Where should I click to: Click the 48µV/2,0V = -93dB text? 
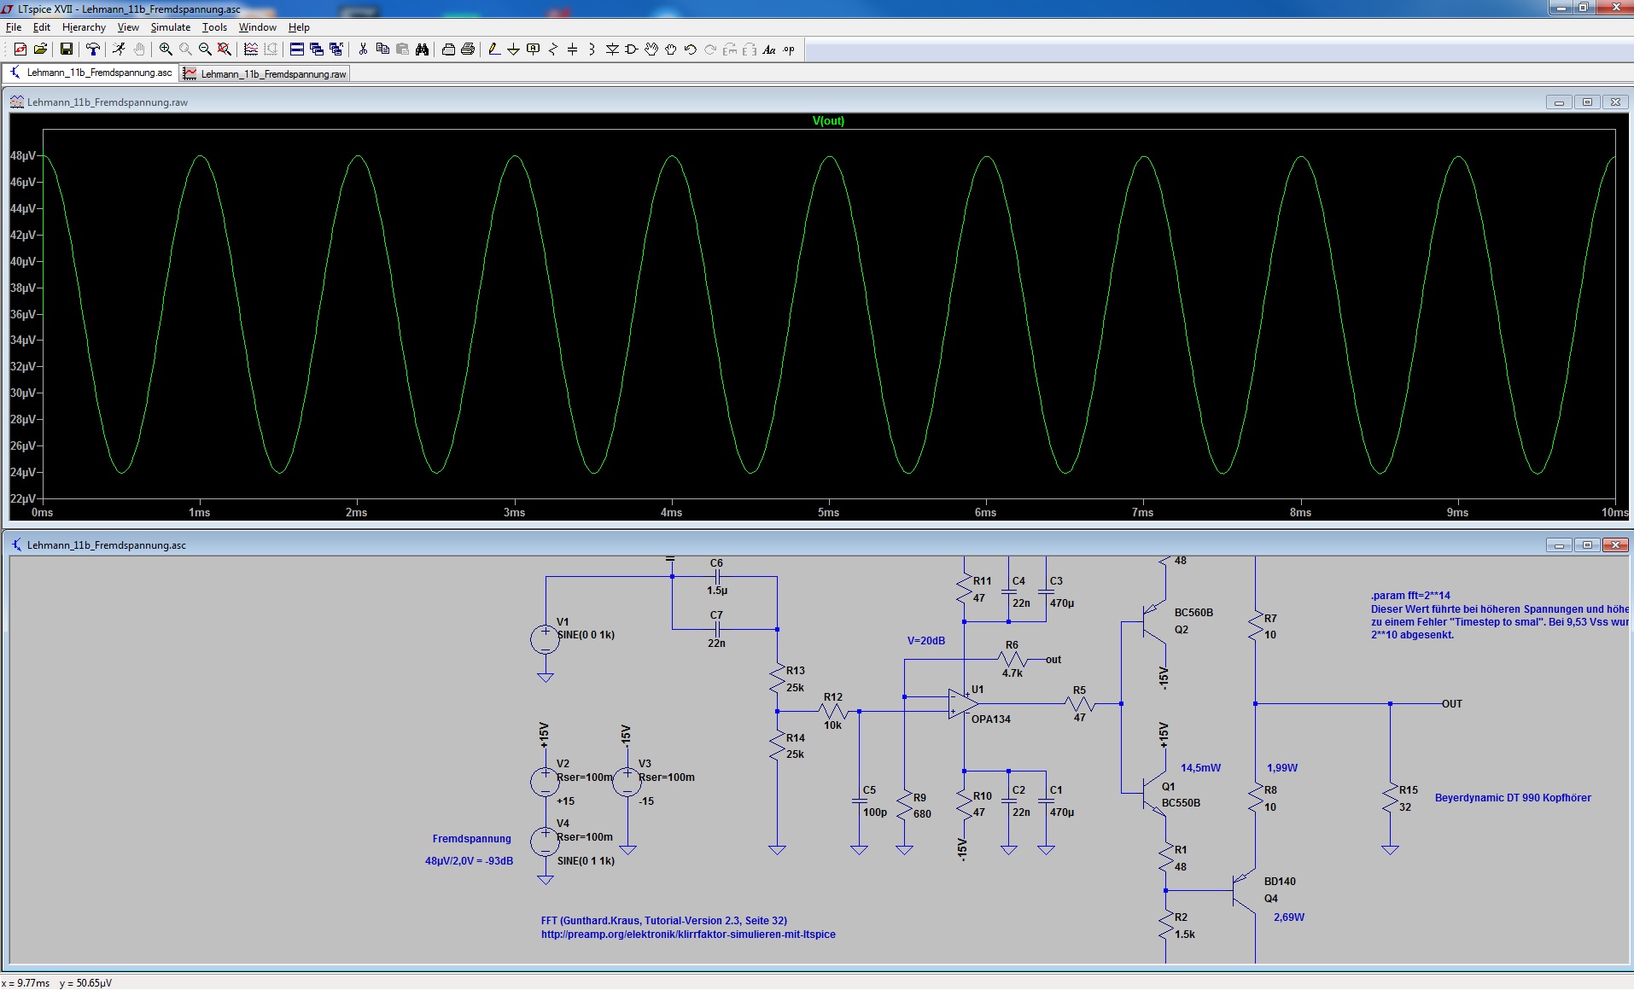[x=469, y=861]
